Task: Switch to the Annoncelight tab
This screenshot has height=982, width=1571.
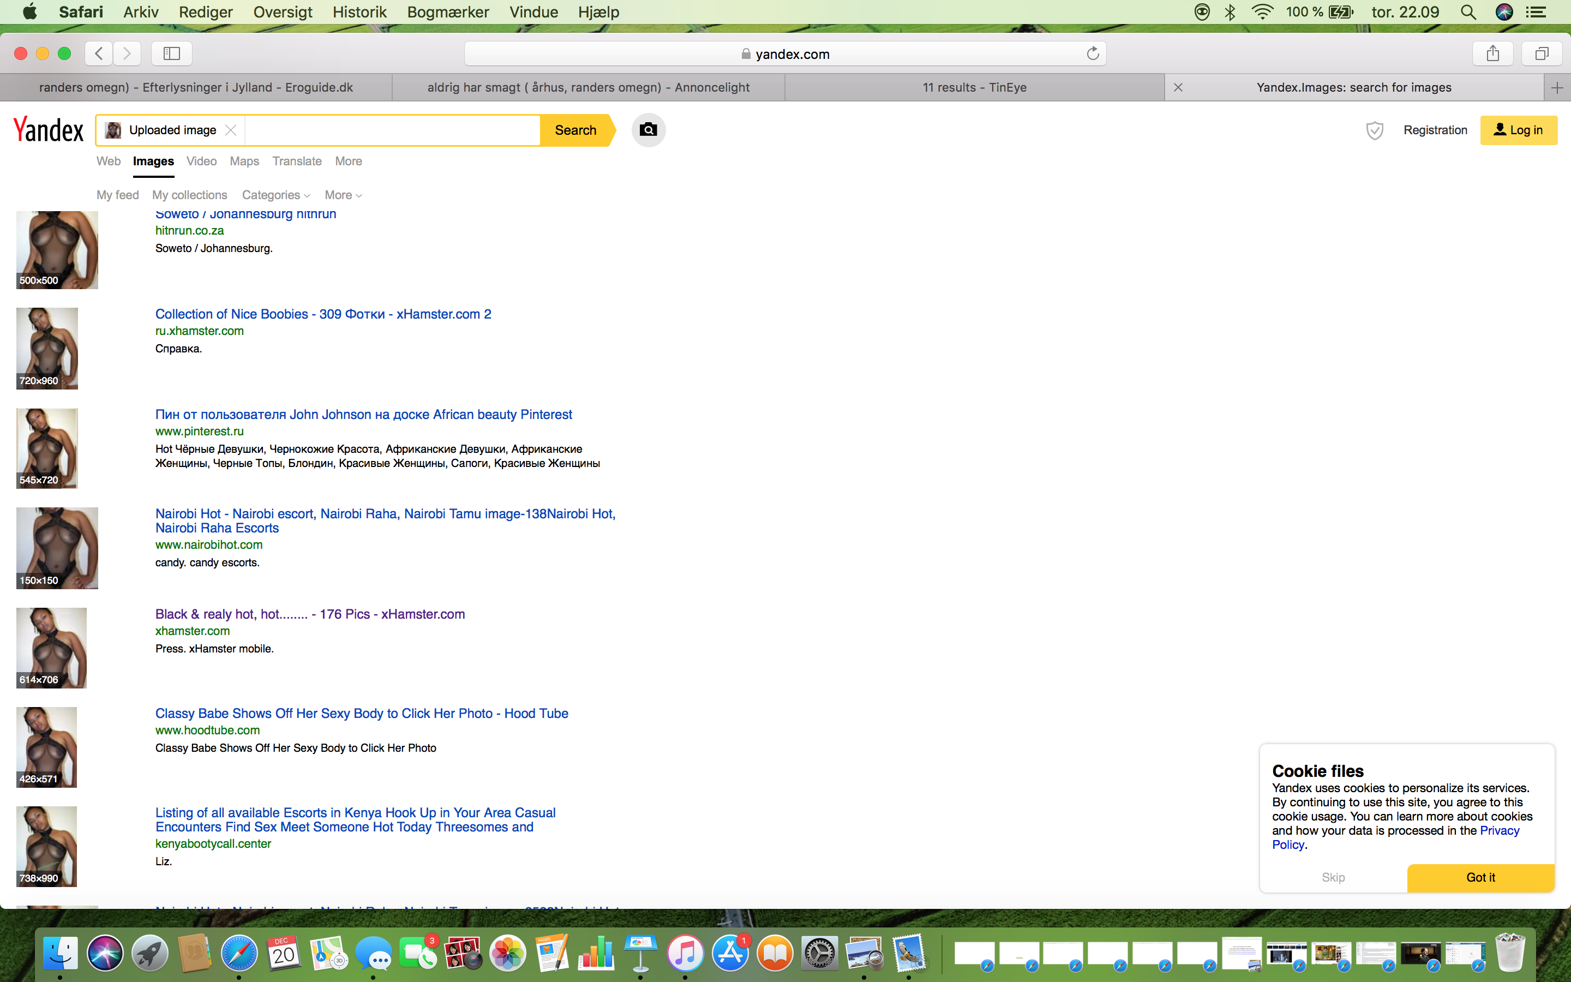Action: (x=588, y=88)
